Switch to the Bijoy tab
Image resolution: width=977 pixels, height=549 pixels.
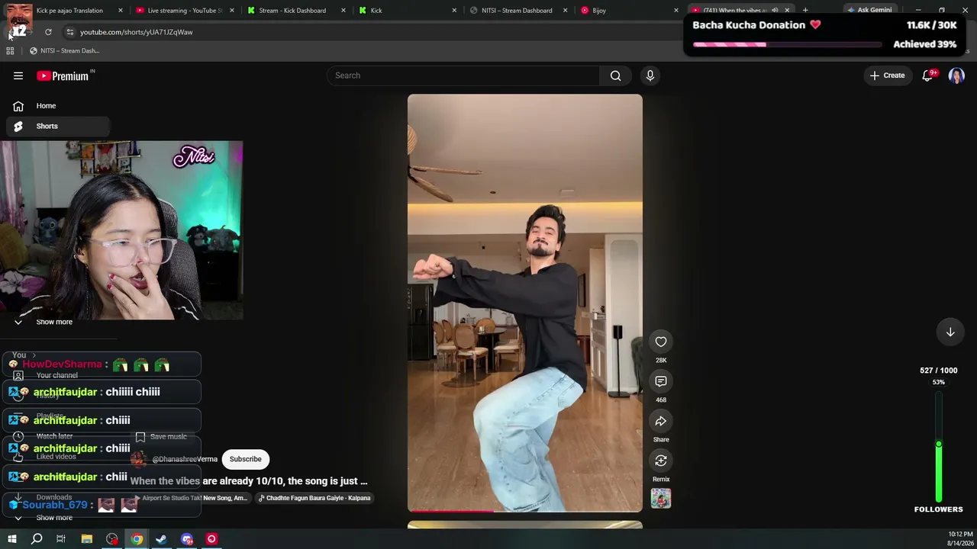tap(629, 11)
